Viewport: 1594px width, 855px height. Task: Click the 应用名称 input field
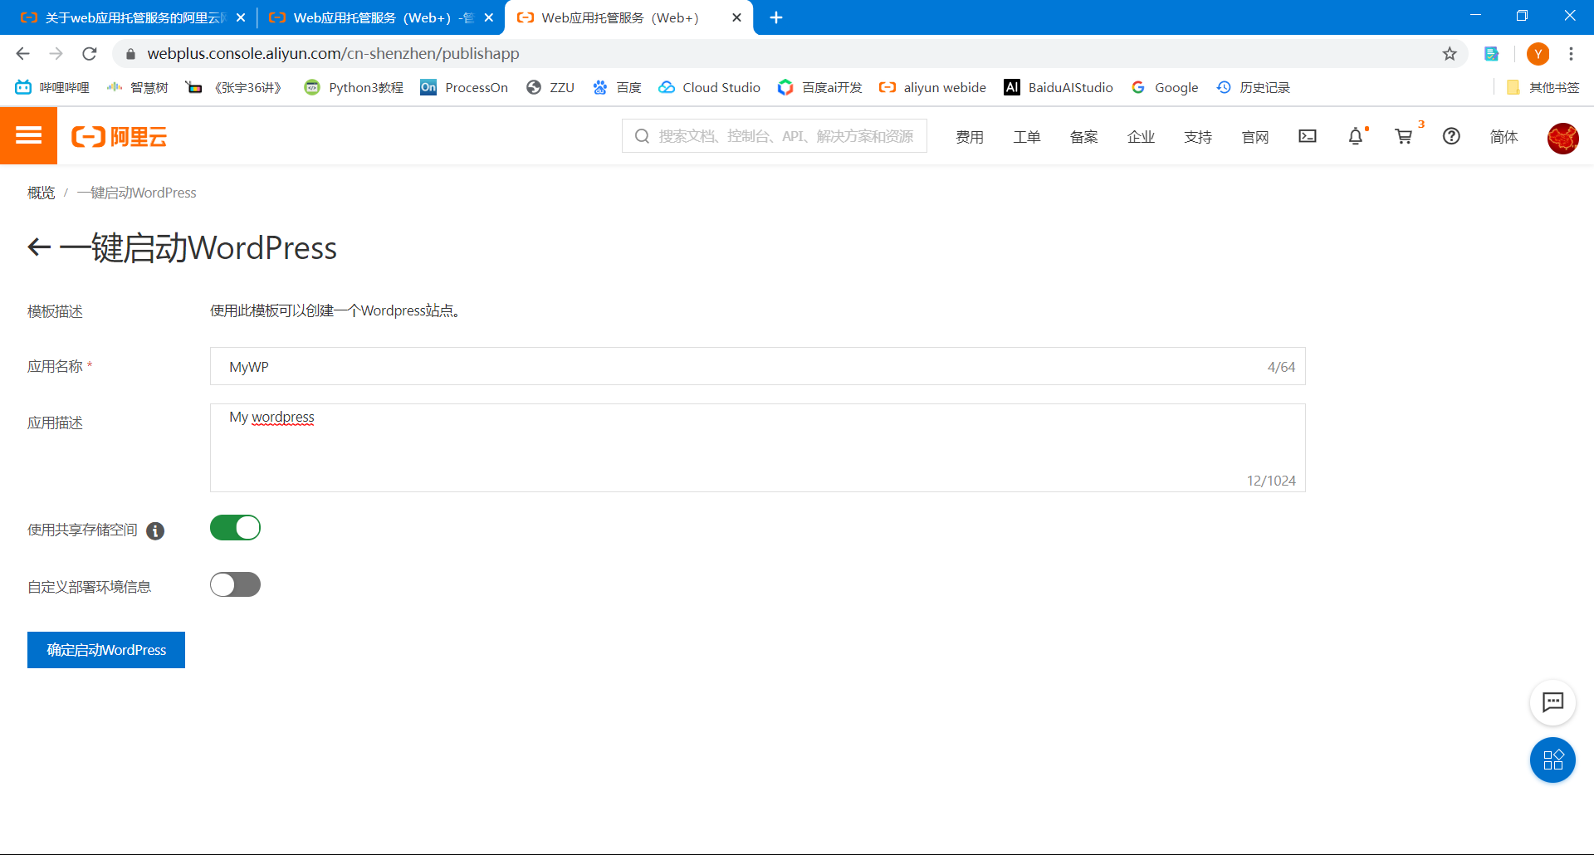click(x=757, y=366)
